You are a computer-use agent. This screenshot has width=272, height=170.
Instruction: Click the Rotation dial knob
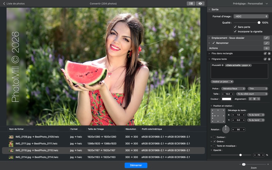(x=226, y=130)
